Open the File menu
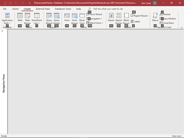The image size is (184, 138). click(5, 9)
